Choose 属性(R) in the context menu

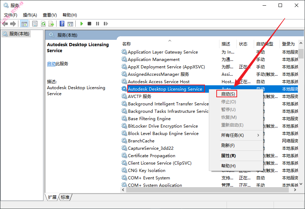(x=236, y=156)
